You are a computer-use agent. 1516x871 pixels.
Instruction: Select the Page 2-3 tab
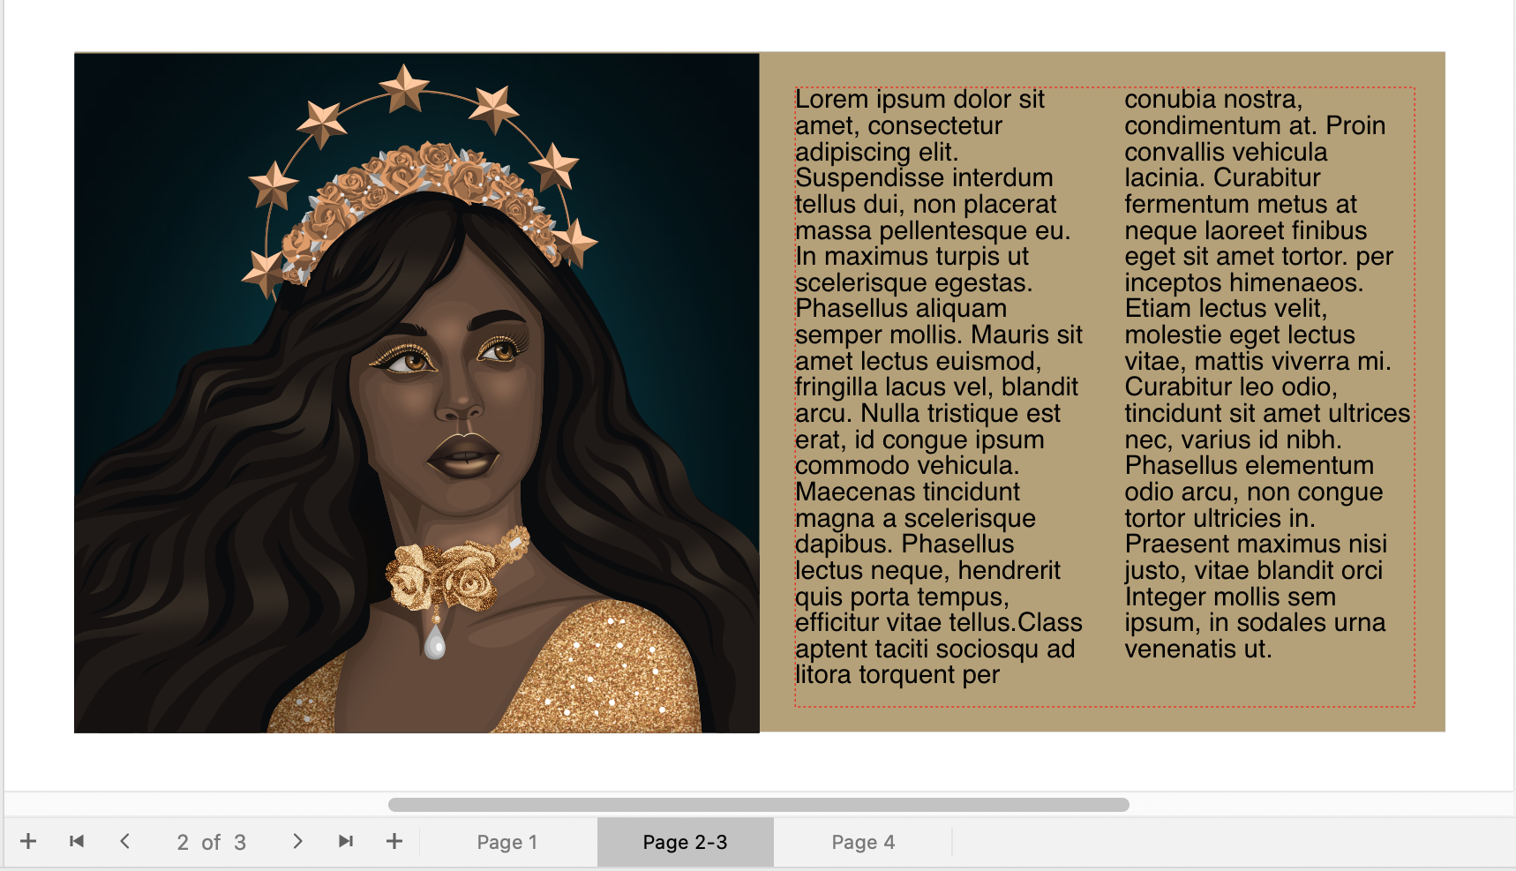click(685, 843)
